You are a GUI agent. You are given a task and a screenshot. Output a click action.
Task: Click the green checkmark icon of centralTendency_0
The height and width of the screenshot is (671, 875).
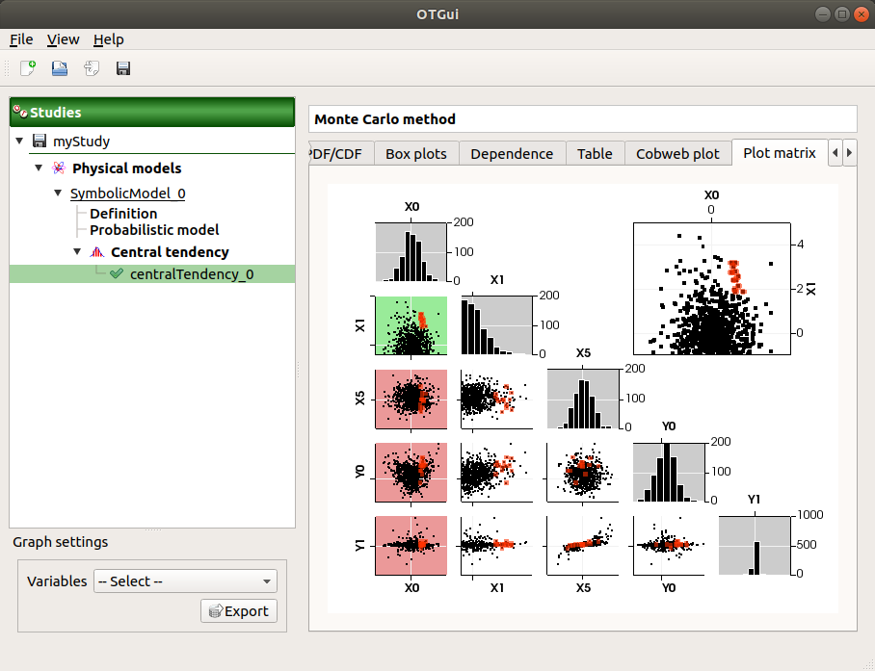[118, 274]
